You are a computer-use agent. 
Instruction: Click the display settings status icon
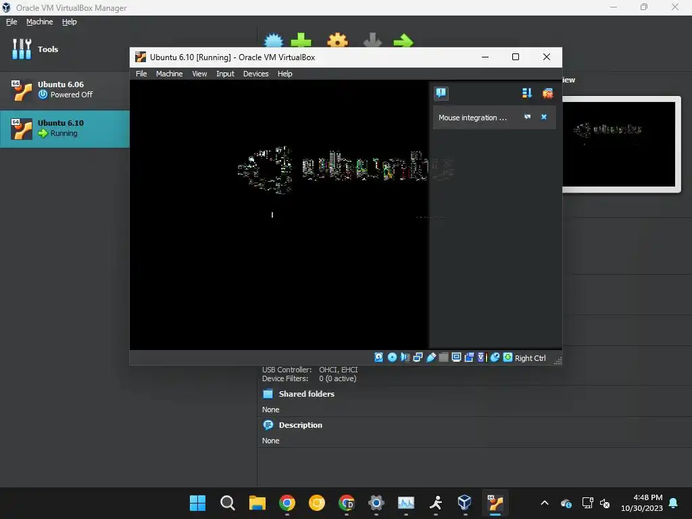[456, 357]
